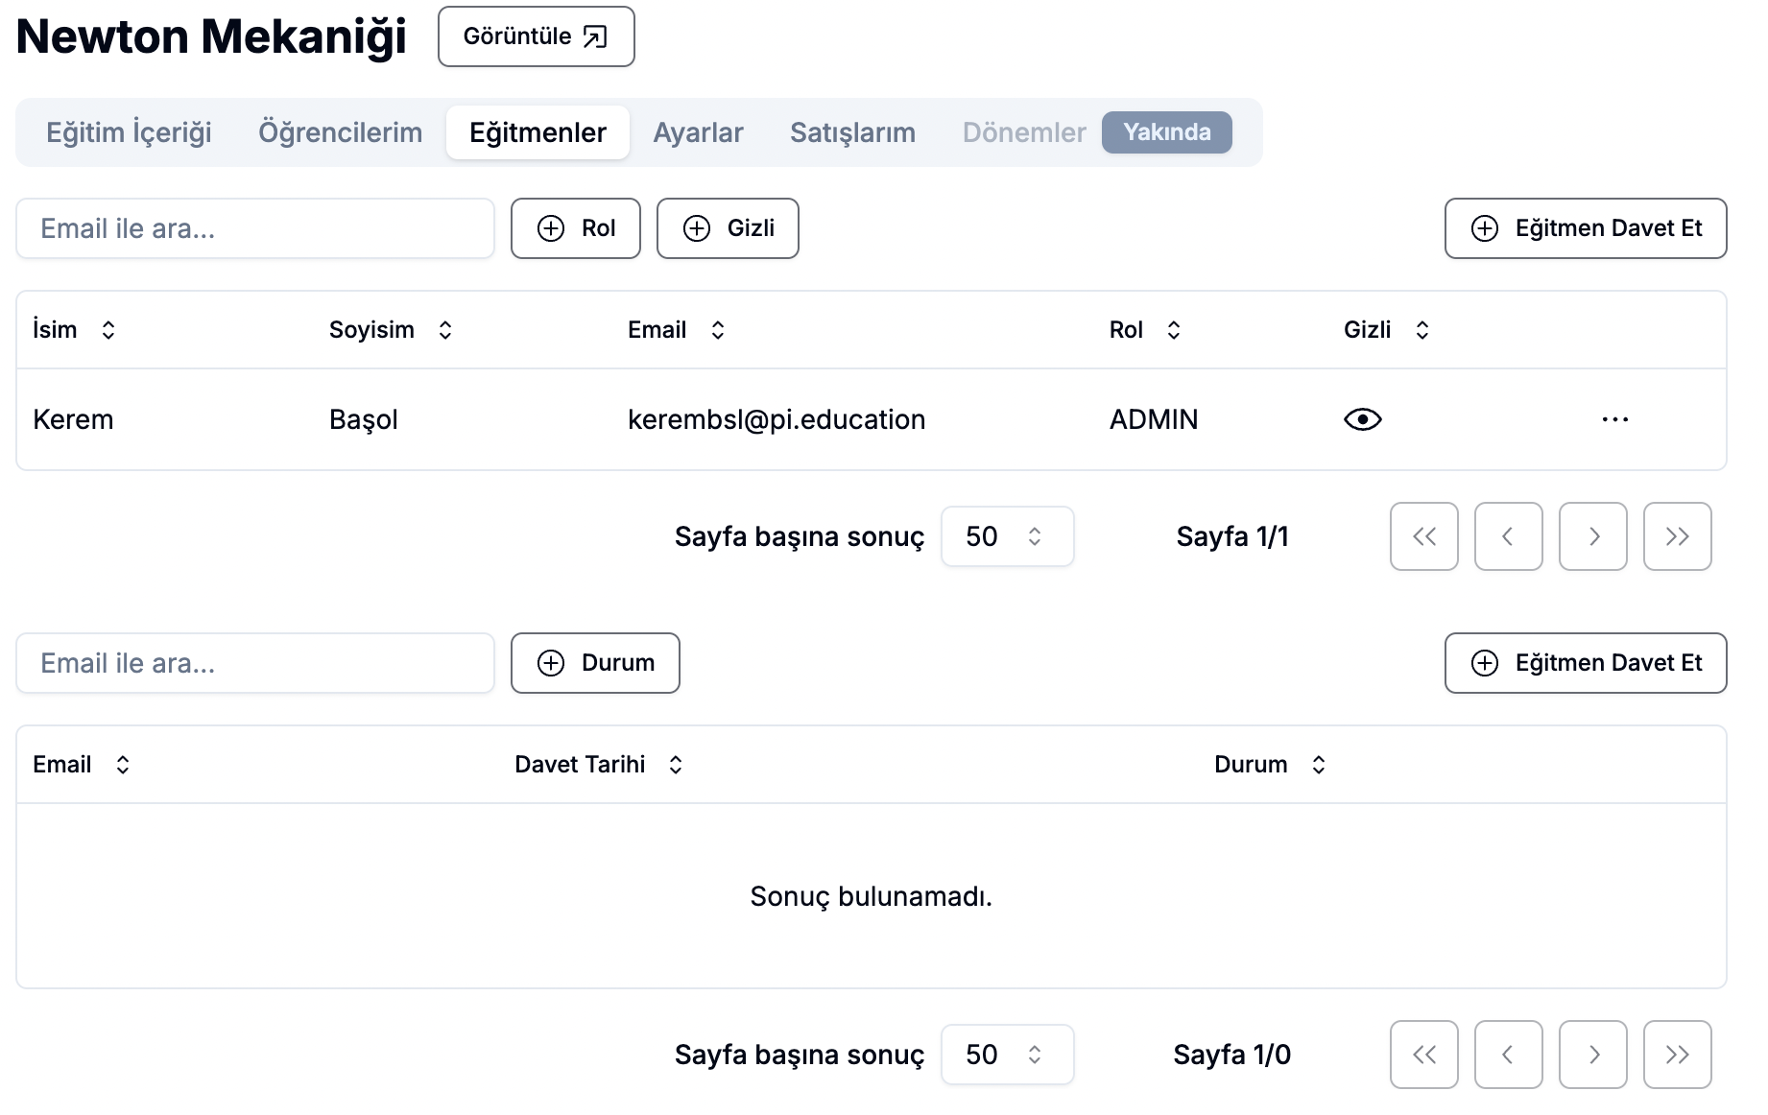Click the Görüntüle button

[536, 36]
